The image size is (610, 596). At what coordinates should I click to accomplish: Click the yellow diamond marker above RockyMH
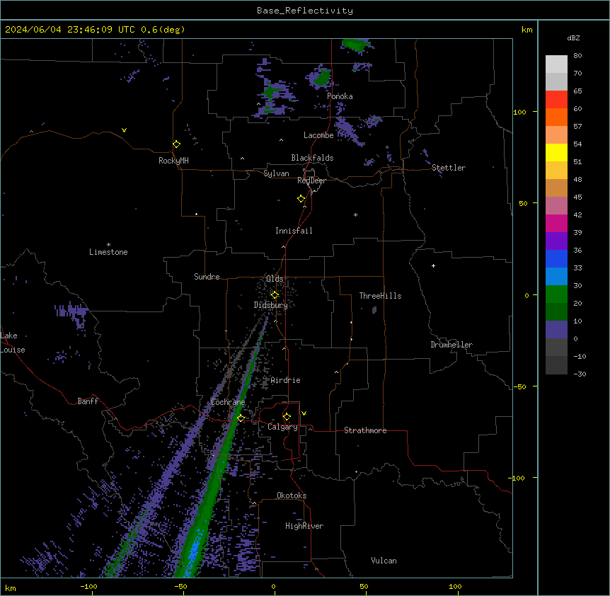click(x=176, y=144)
